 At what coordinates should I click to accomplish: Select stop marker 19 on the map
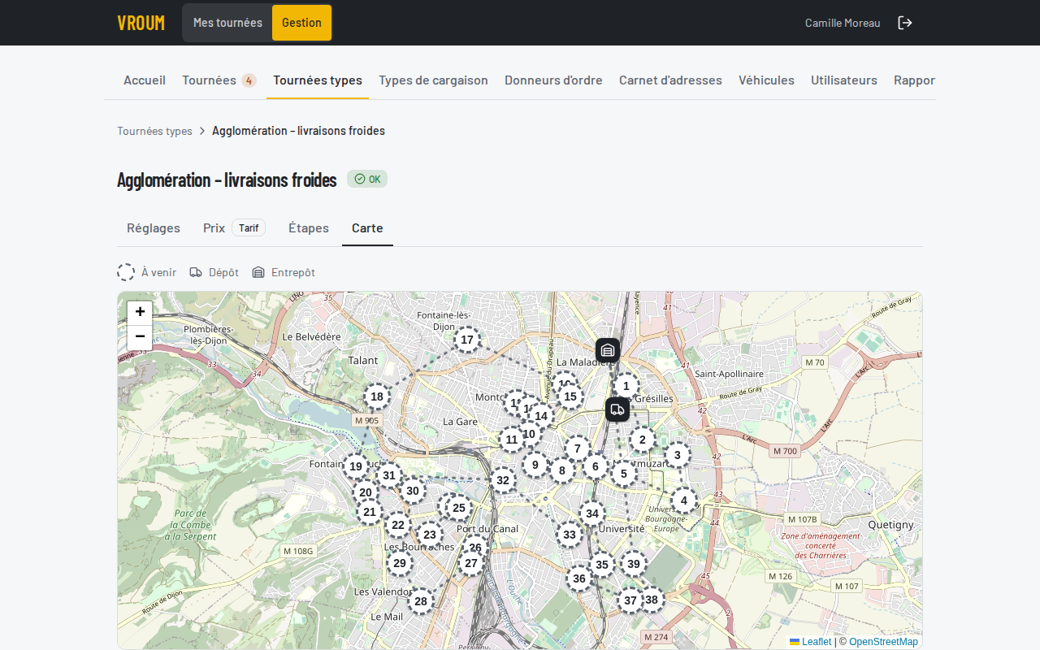[x=356, y=466]
